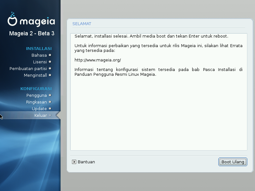Click the bullet next to Pembuatan partisi
Viewport: 255px width, 191px height.
point(50,68)
